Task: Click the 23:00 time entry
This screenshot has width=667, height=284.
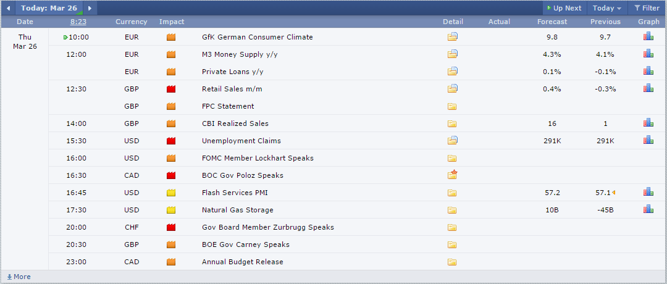Action: click(x=76, y=262)
